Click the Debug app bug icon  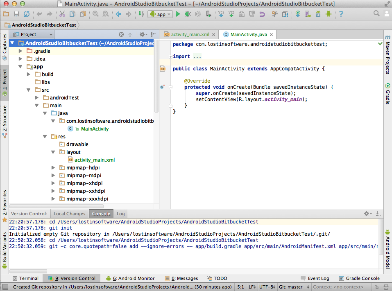point(188,14)
